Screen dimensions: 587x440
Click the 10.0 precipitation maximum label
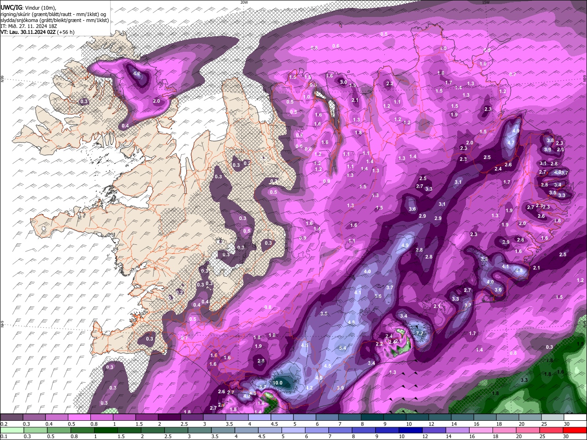(278, 383)
